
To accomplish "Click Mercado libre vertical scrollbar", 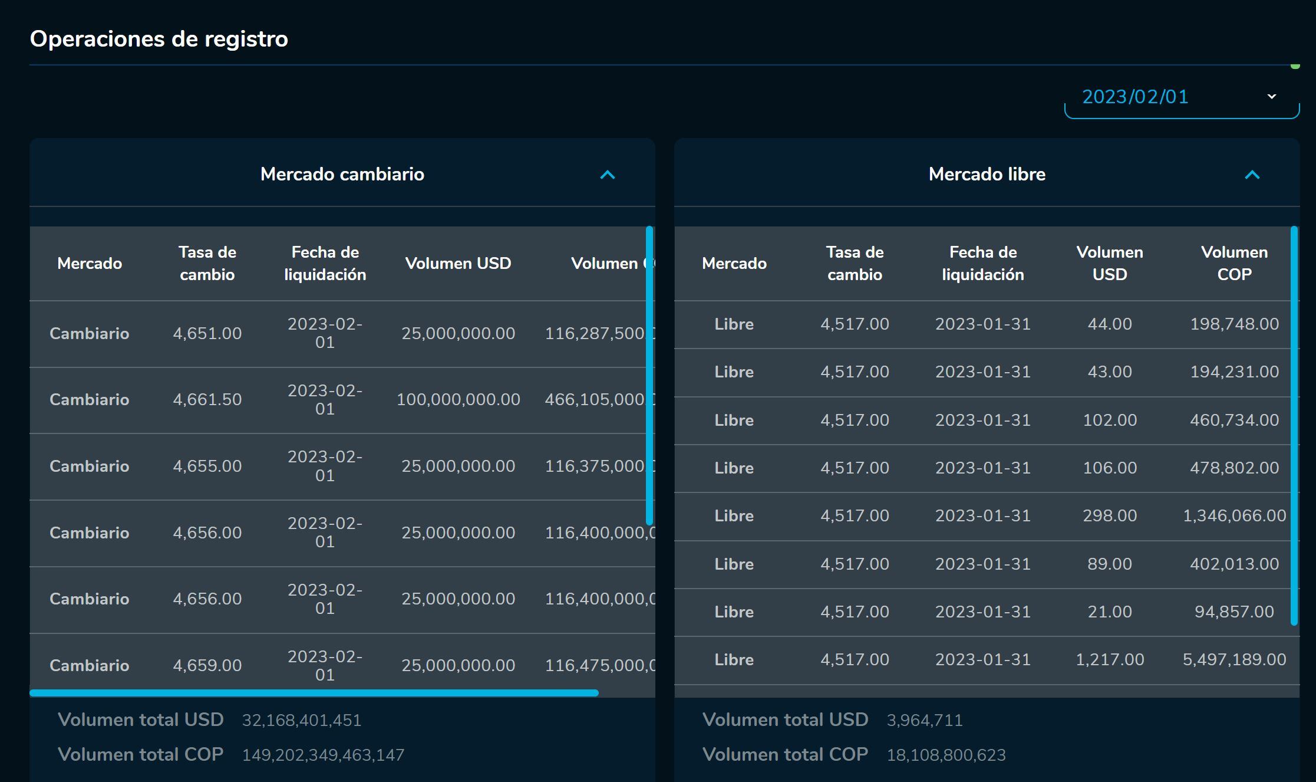I will tap(1294, 425).
